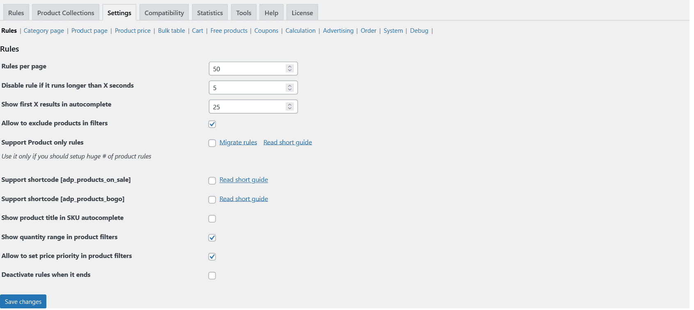Enable Support Product only rules checkbox
Image resolution: width=694 pixels, height=310 pixels.
pyautogui.click(x=212, y=143)
